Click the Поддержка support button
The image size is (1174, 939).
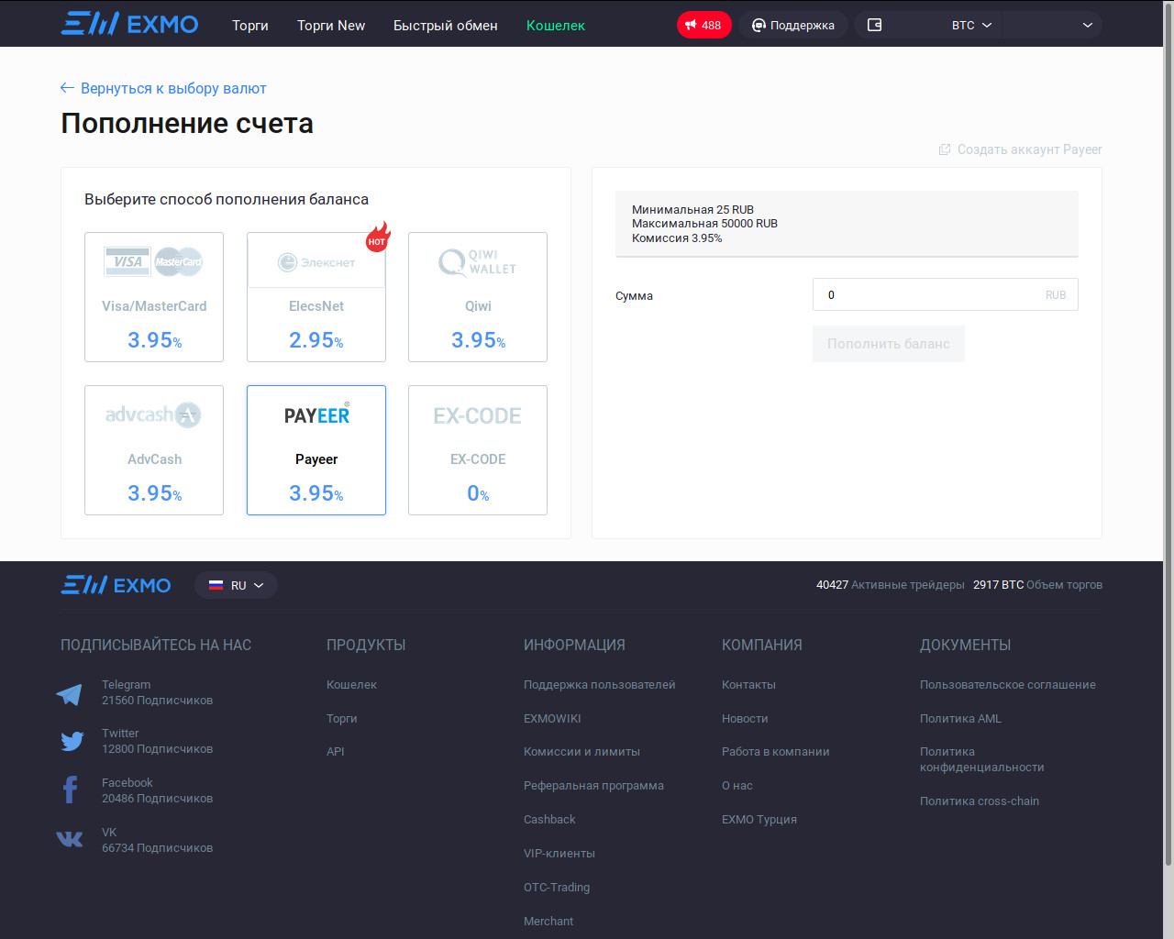pos(793,25)
